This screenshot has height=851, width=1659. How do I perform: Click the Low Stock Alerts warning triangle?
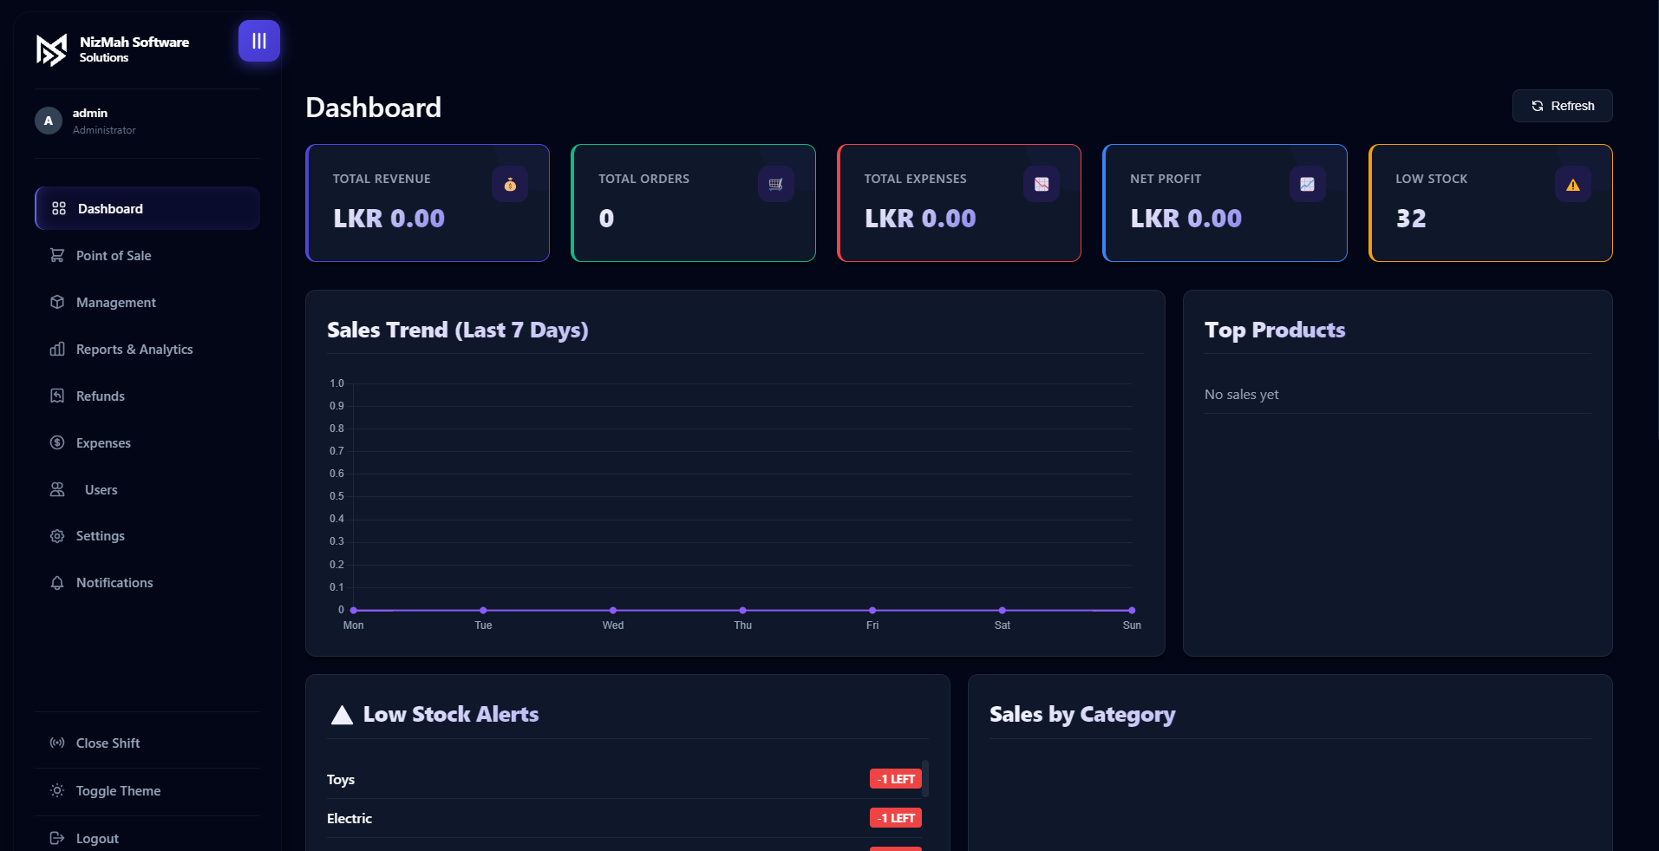tap(342, 715)
